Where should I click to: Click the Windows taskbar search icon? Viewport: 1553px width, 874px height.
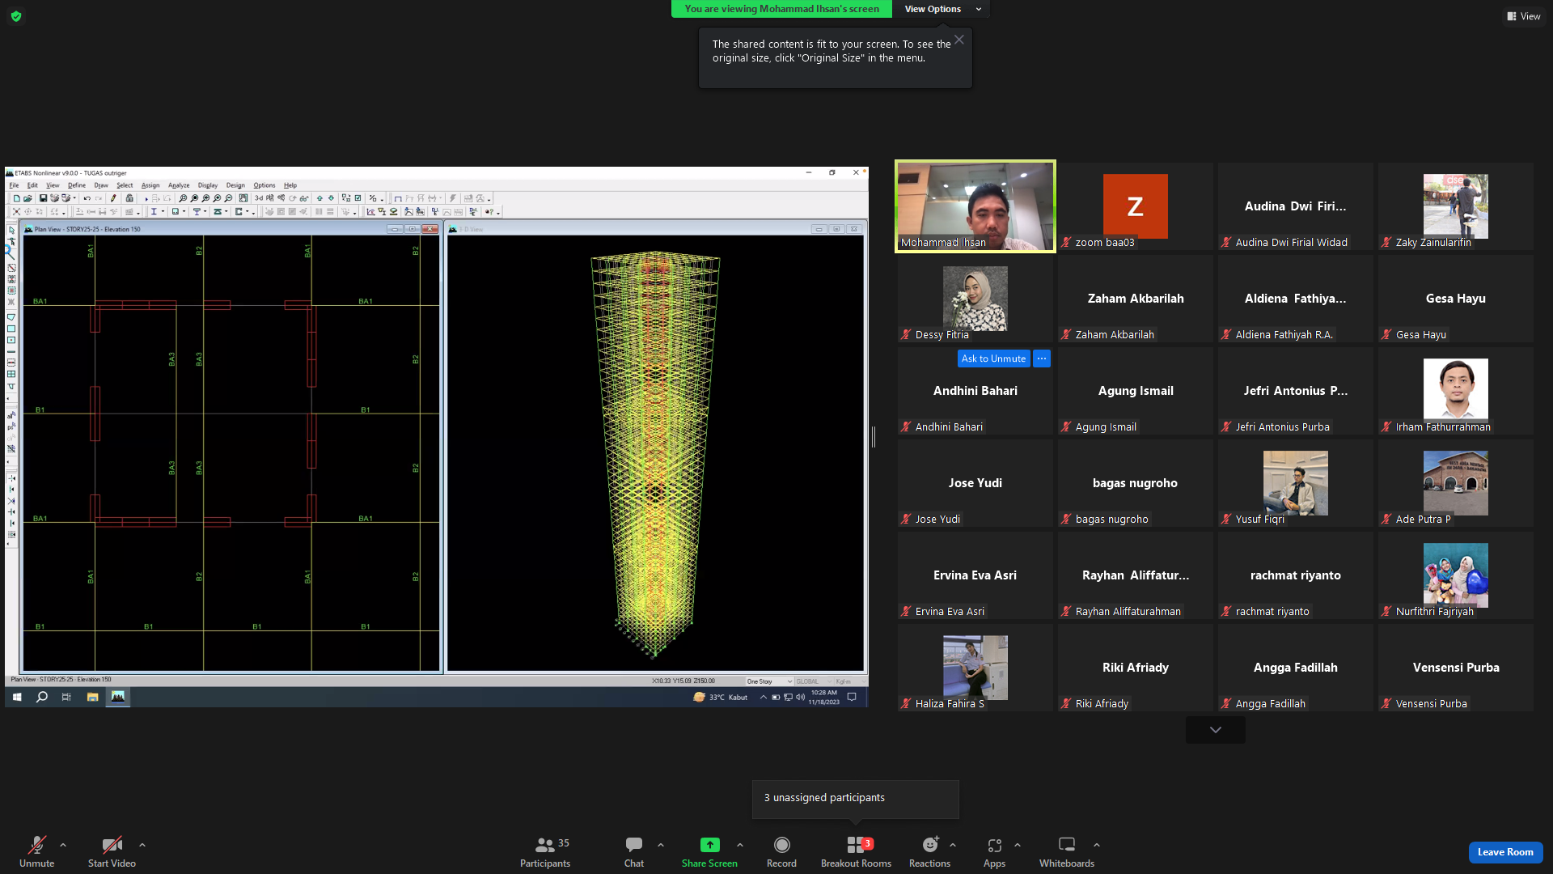point(42,697)
